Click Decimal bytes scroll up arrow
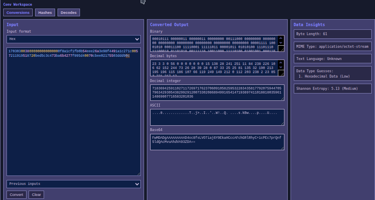The width and height of the screenshot is (375, 200). point(281,62)
